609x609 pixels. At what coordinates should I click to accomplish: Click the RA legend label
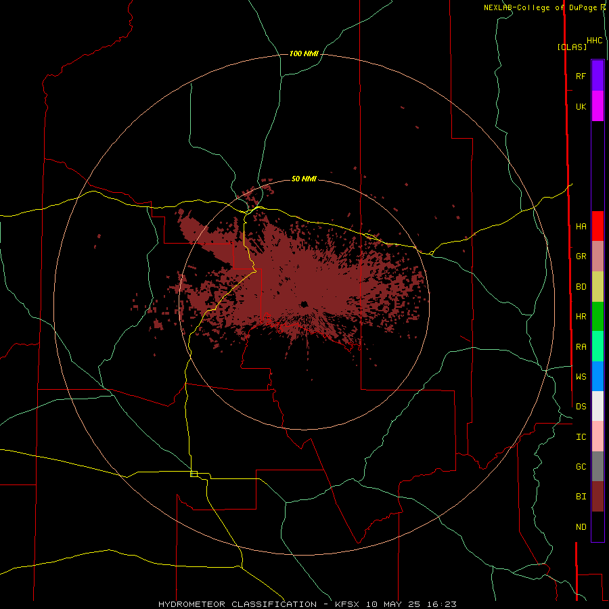[x=581, y=347]
